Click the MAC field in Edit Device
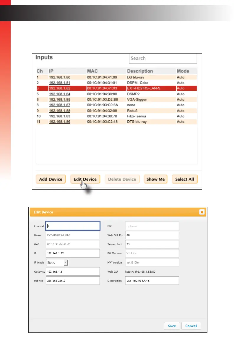The height and width of the screenshot is (362, 234). 73,244
